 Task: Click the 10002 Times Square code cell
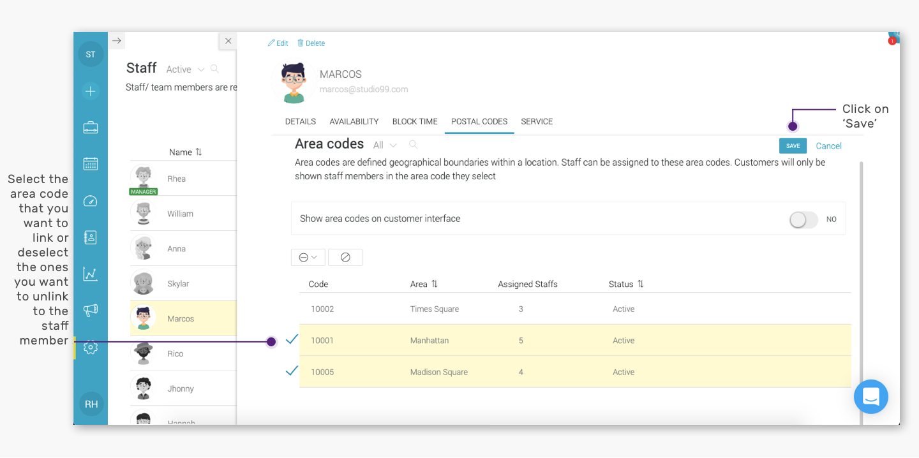pos(322,309)
